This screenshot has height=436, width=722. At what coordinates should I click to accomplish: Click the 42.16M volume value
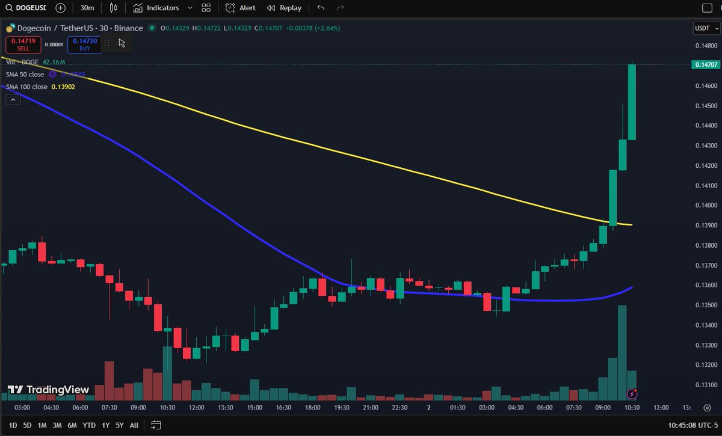(x=54, y=62)
